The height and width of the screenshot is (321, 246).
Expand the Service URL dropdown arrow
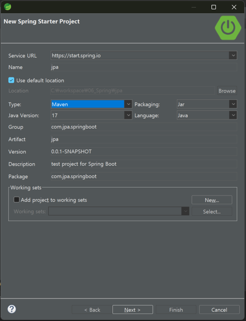coord(233,55)
